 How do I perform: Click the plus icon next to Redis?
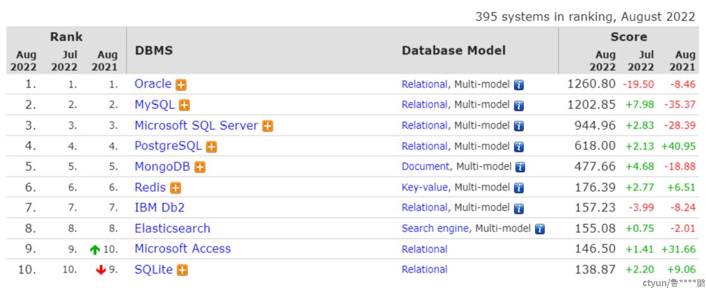point(176,188)
